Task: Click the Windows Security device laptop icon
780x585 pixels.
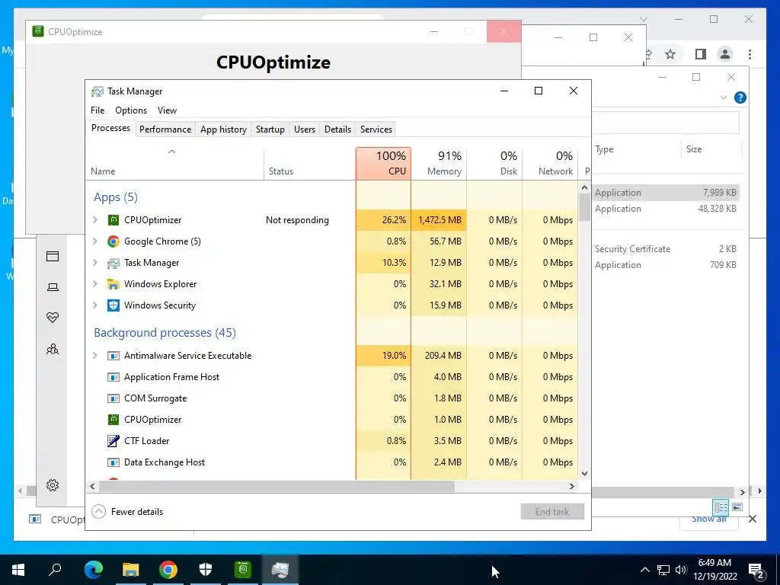Action: [53, 287]
